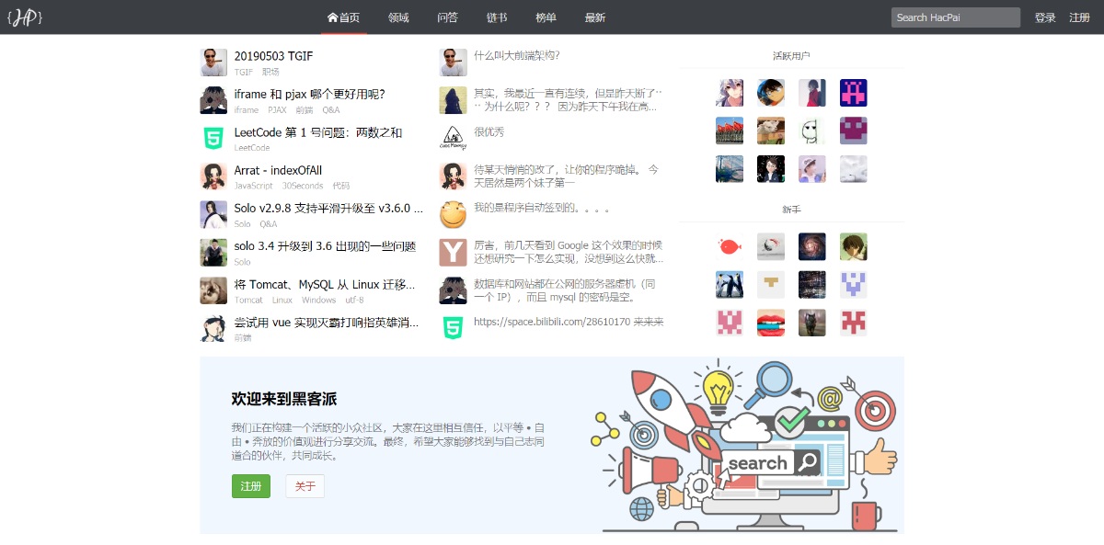1104x545 pixels.
Task: Open the avatar of the 20190503 TGIF post
Action: click(213, 62)
